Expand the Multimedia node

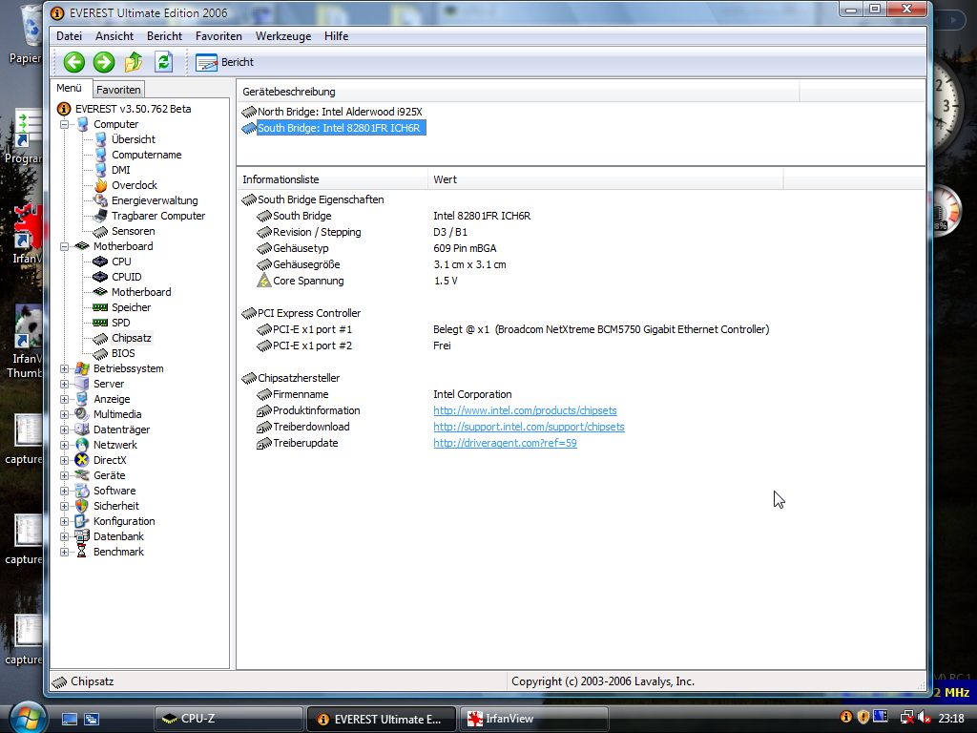[64, 414]
